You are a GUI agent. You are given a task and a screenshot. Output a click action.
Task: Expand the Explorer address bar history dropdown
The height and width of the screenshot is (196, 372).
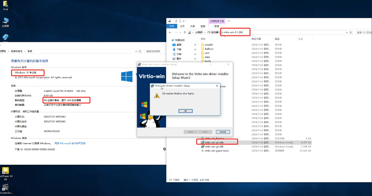[347, 33]
